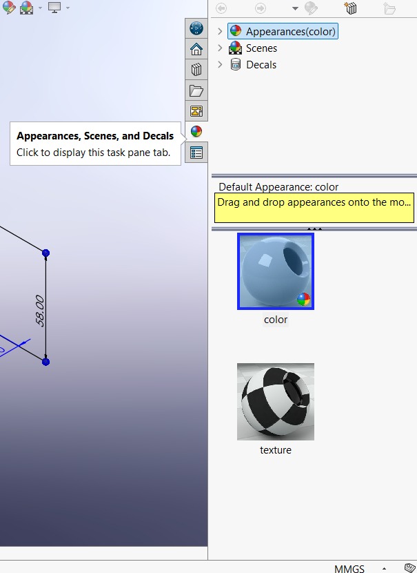Open the View Settings dropdown arrow
This screenshot has height=573, width=417.
[68, 8]
